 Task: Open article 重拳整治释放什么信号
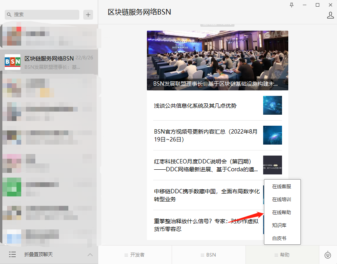[206, 225]
